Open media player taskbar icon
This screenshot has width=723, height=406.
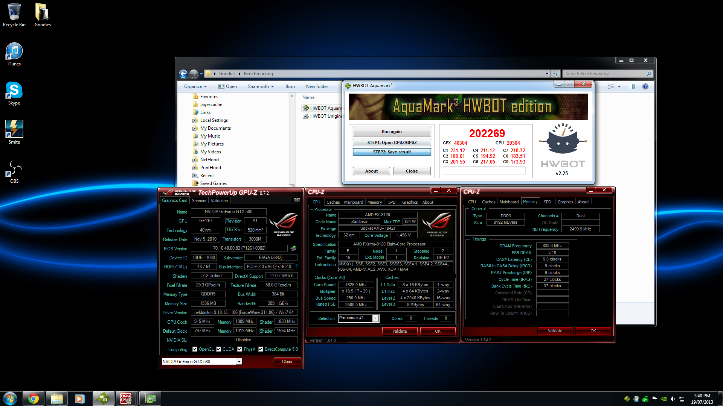click(x=79, y=398)
